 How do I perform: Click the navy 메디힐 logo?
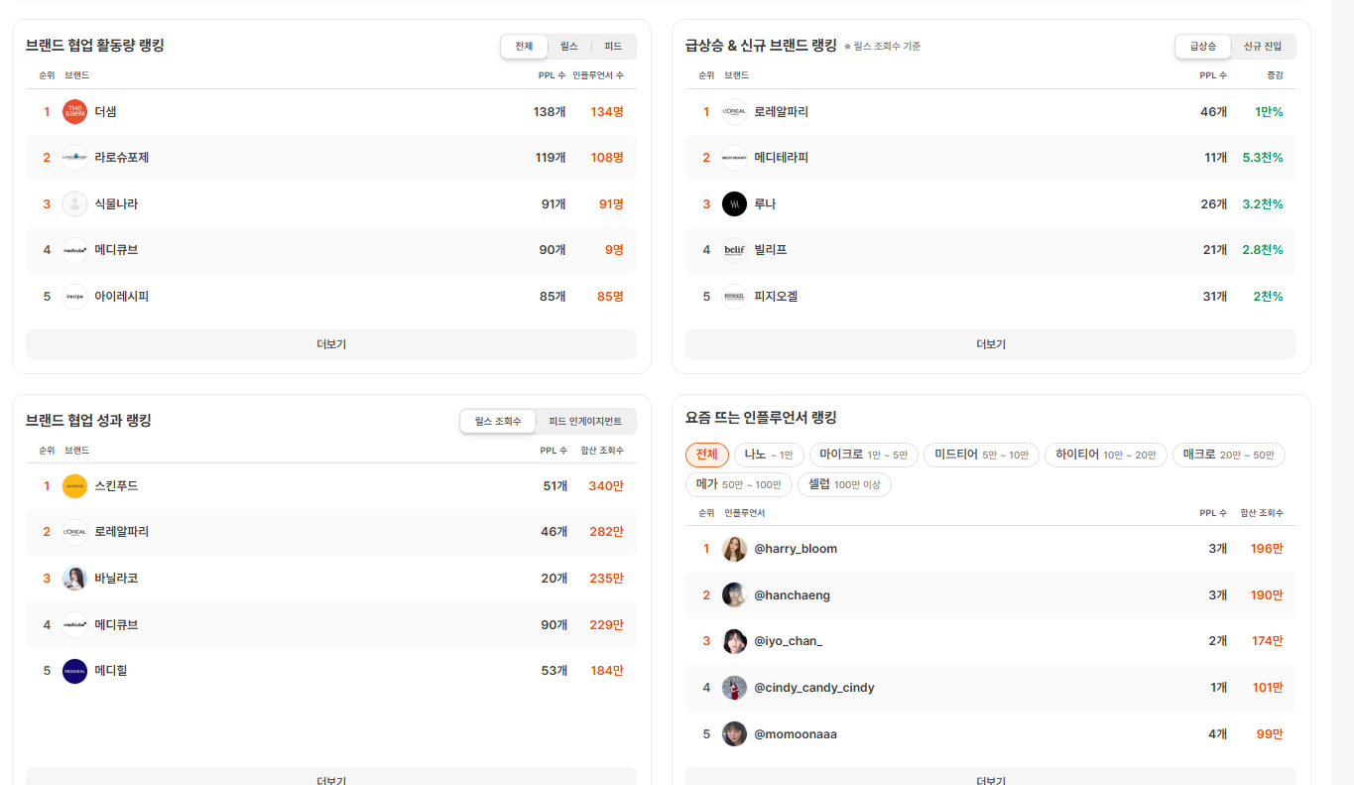coord(74,671)
